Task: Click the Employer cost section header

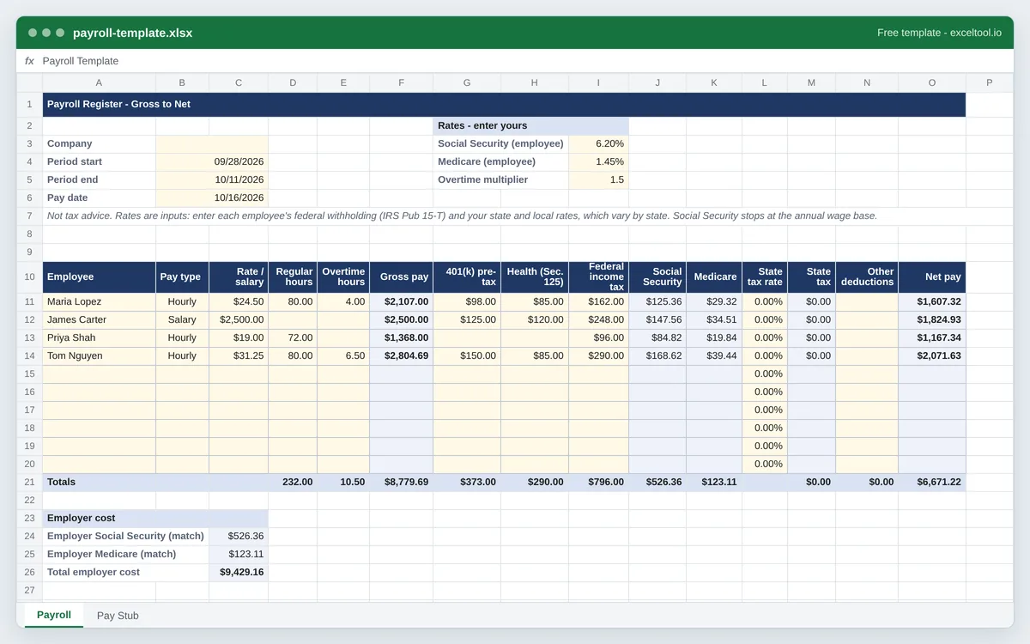Action: [x=155, y=518]
